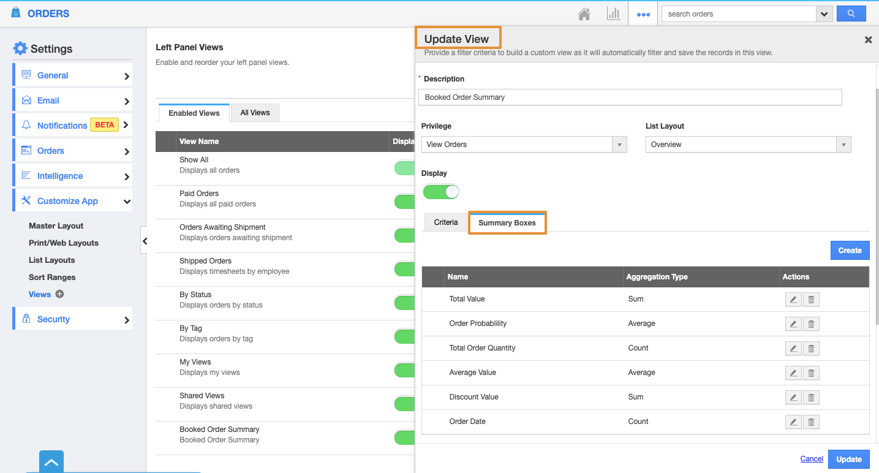The height and width of the screenshot is (473, 879).
Task: Switch to the Criteria tab
Action: coord(446,222)
